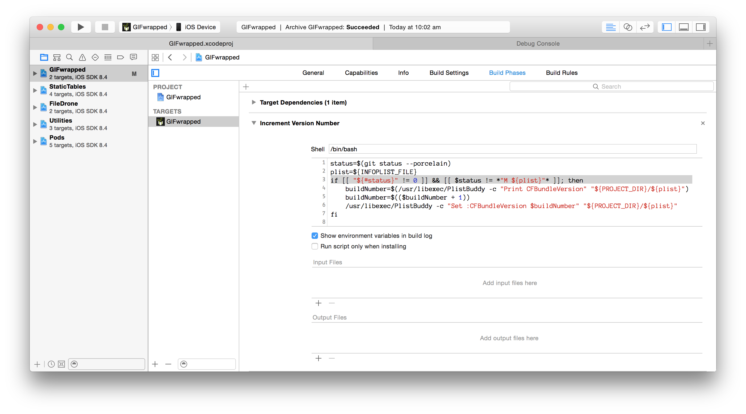Viewport: 746px width, 414px height.
Task: Remove the selected target
Action: coord(168,364)
